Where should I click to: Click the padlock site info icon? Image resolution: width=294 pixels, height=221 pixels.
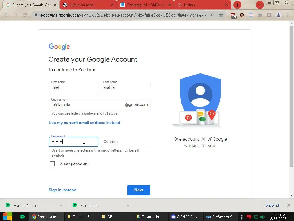tap(36, 15)
